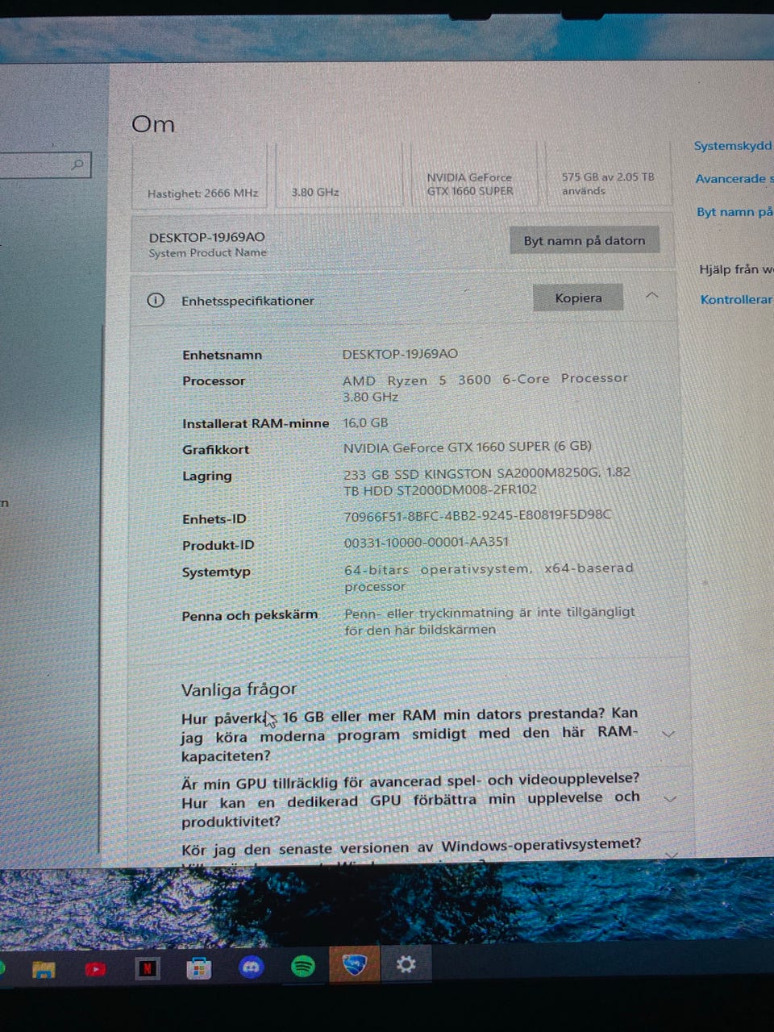Click the search magnifier icon in settings
774x1032 pixels.
tap(77, 164)
